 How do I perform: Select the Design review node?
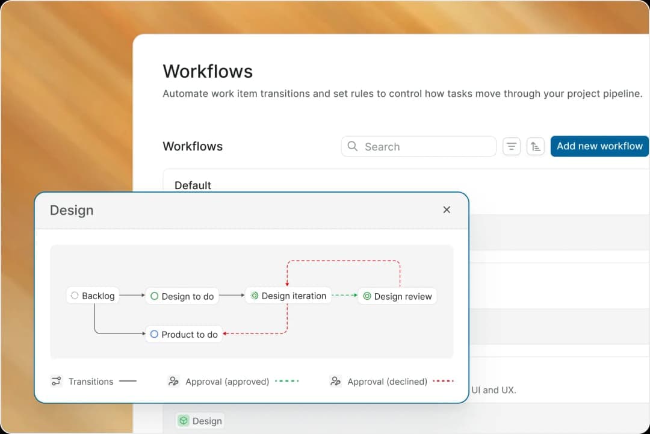[x=397, y=296]
